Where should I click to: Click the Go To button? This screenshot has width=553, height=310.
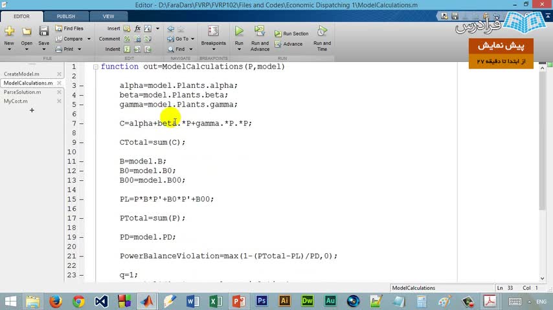tap(178, 39)
